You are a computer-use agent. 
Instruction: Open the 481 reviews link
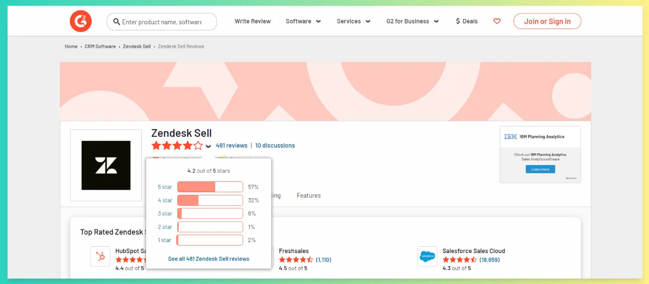point(231,145)
